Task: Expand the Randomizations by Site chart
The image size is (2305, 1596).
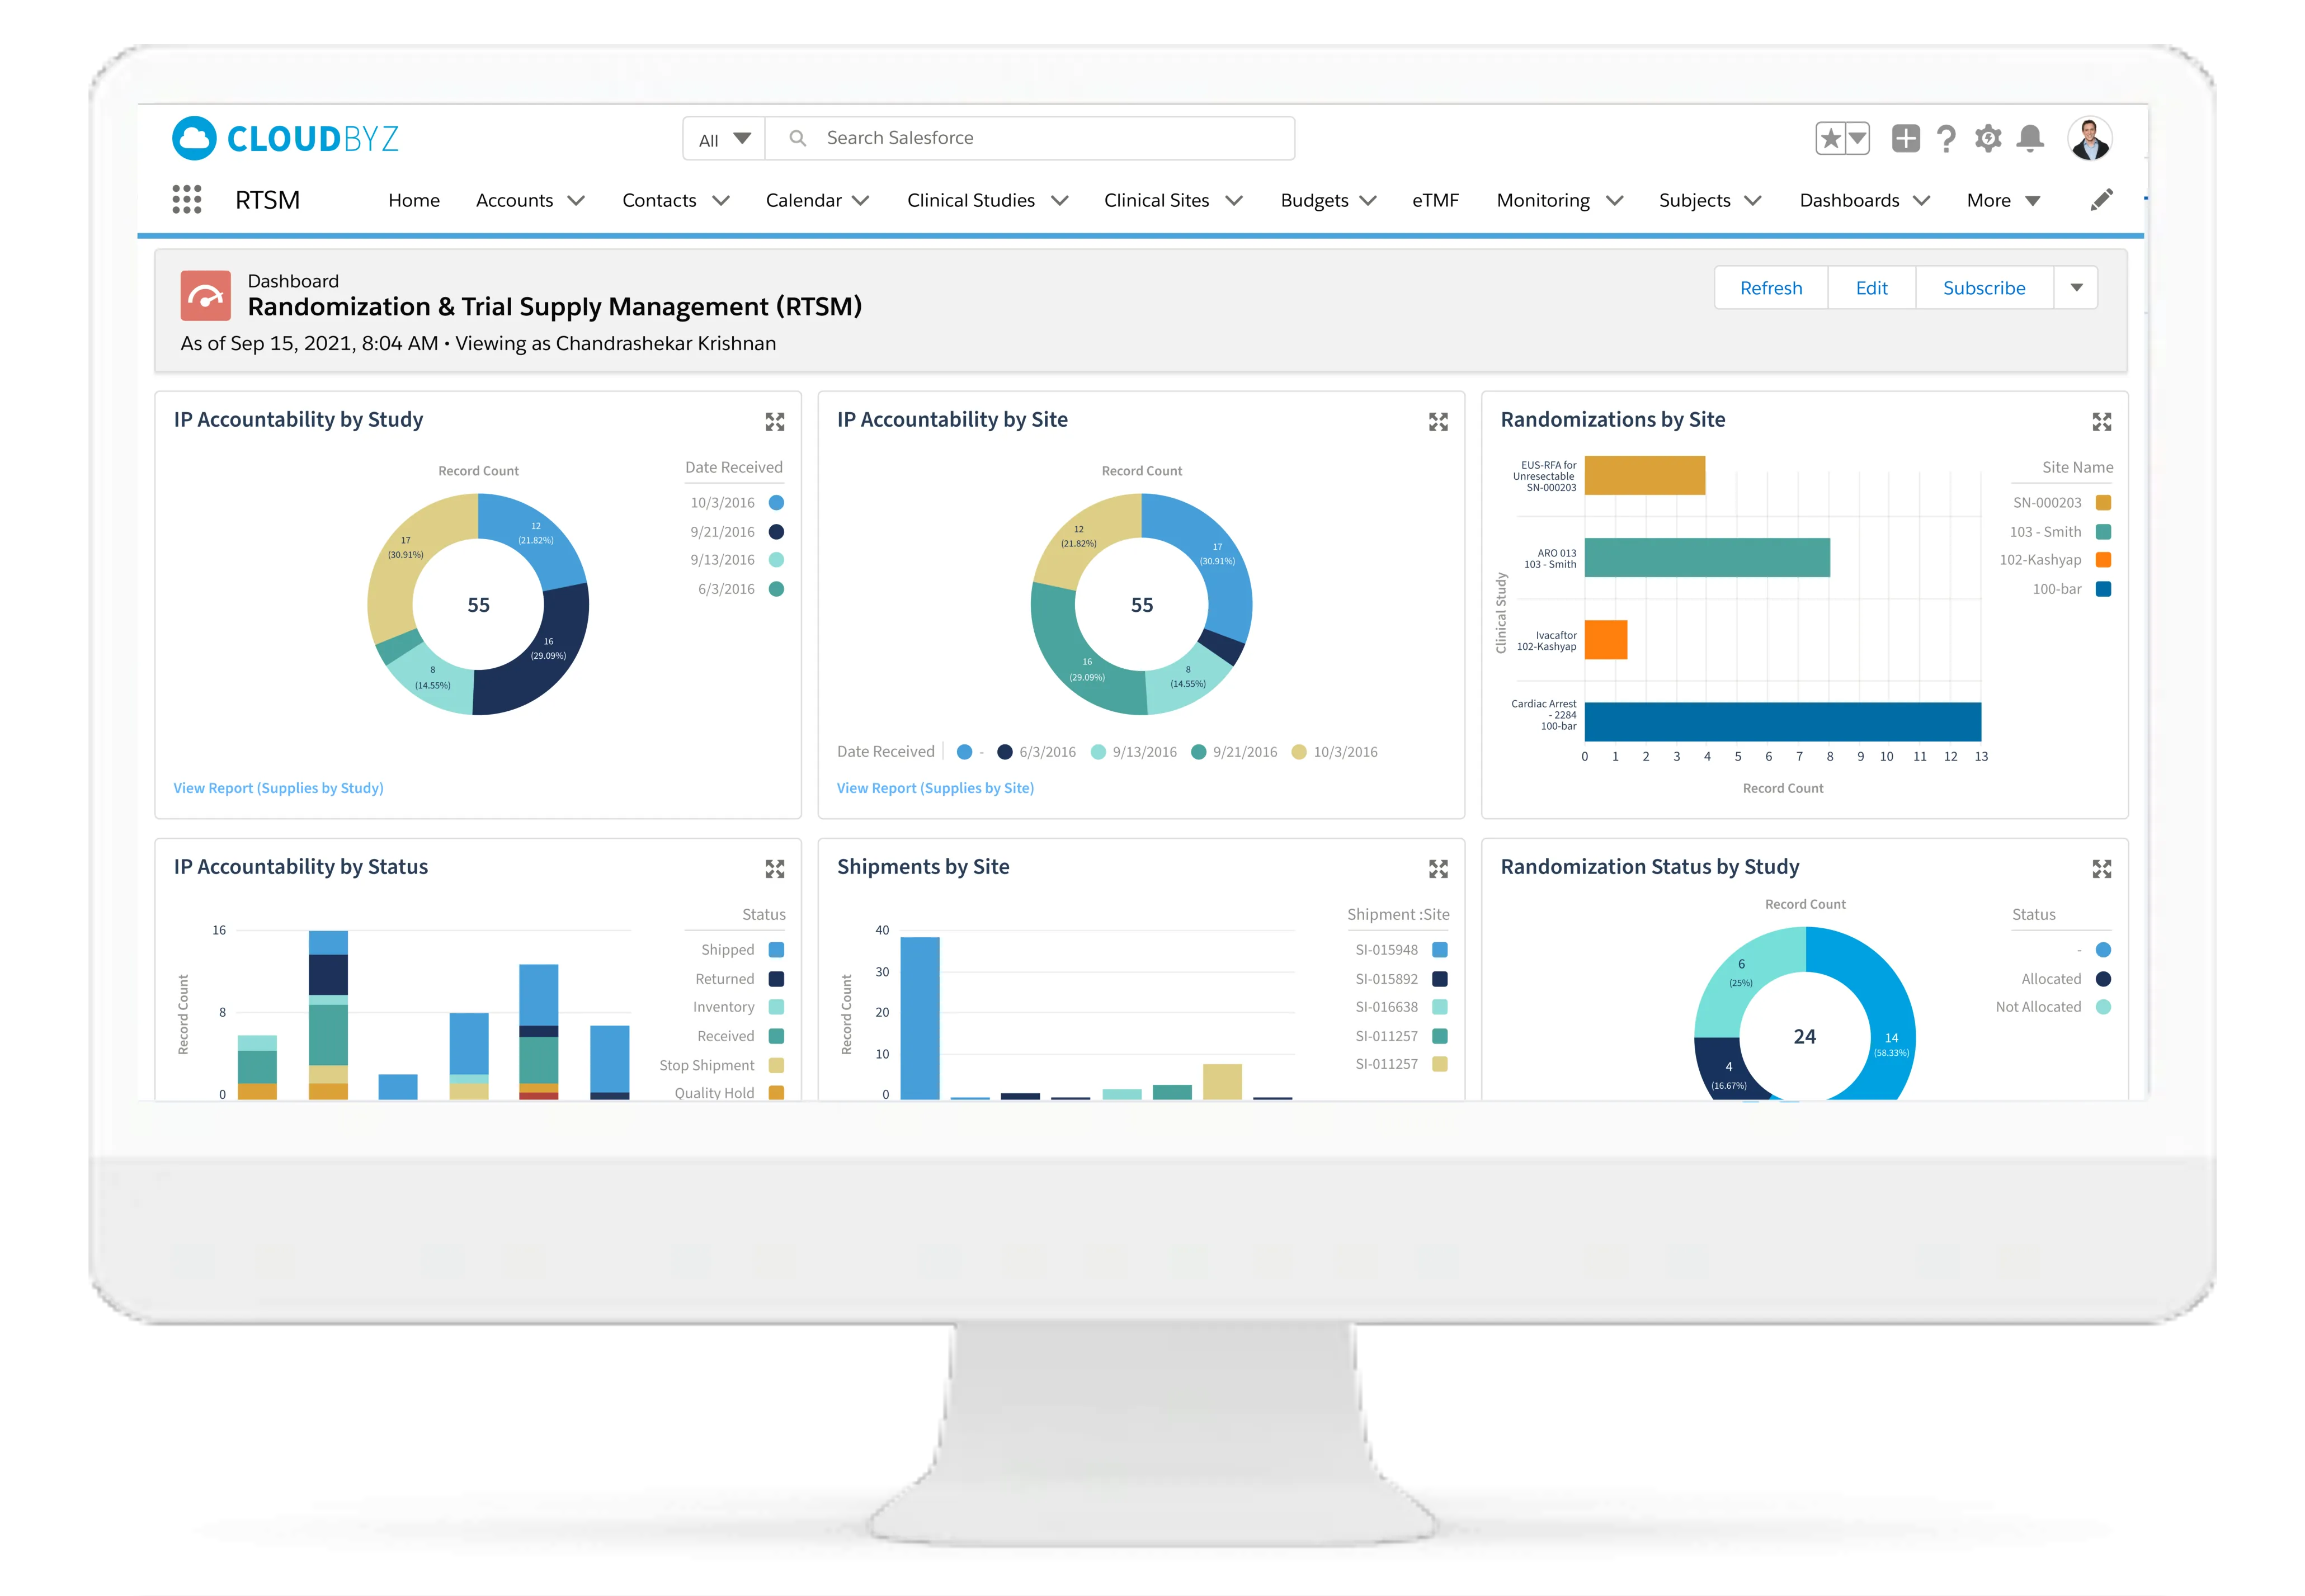Action: pos(2101,422)
